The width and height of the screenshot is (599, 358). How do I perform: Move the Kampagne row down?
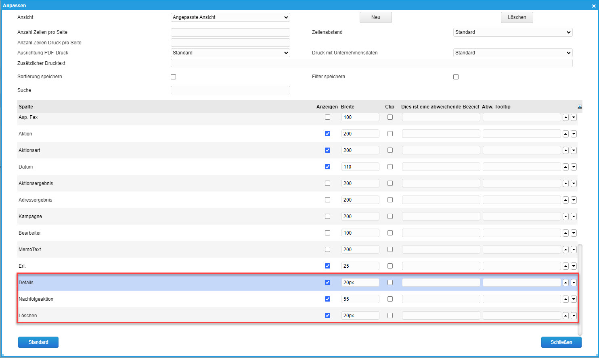[x=574, y=216]
